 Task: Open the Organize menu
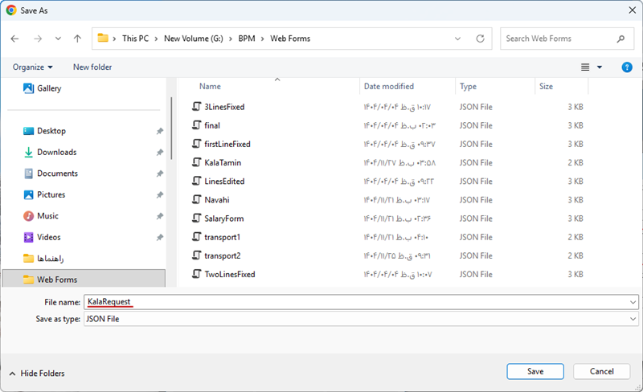(x=33, y=67)
